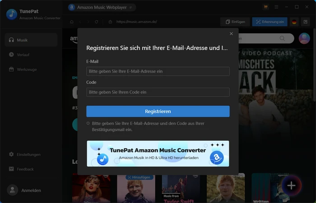Click the search magnifier icon
Screen dimensions: 316x203
[x=282, y=38]
